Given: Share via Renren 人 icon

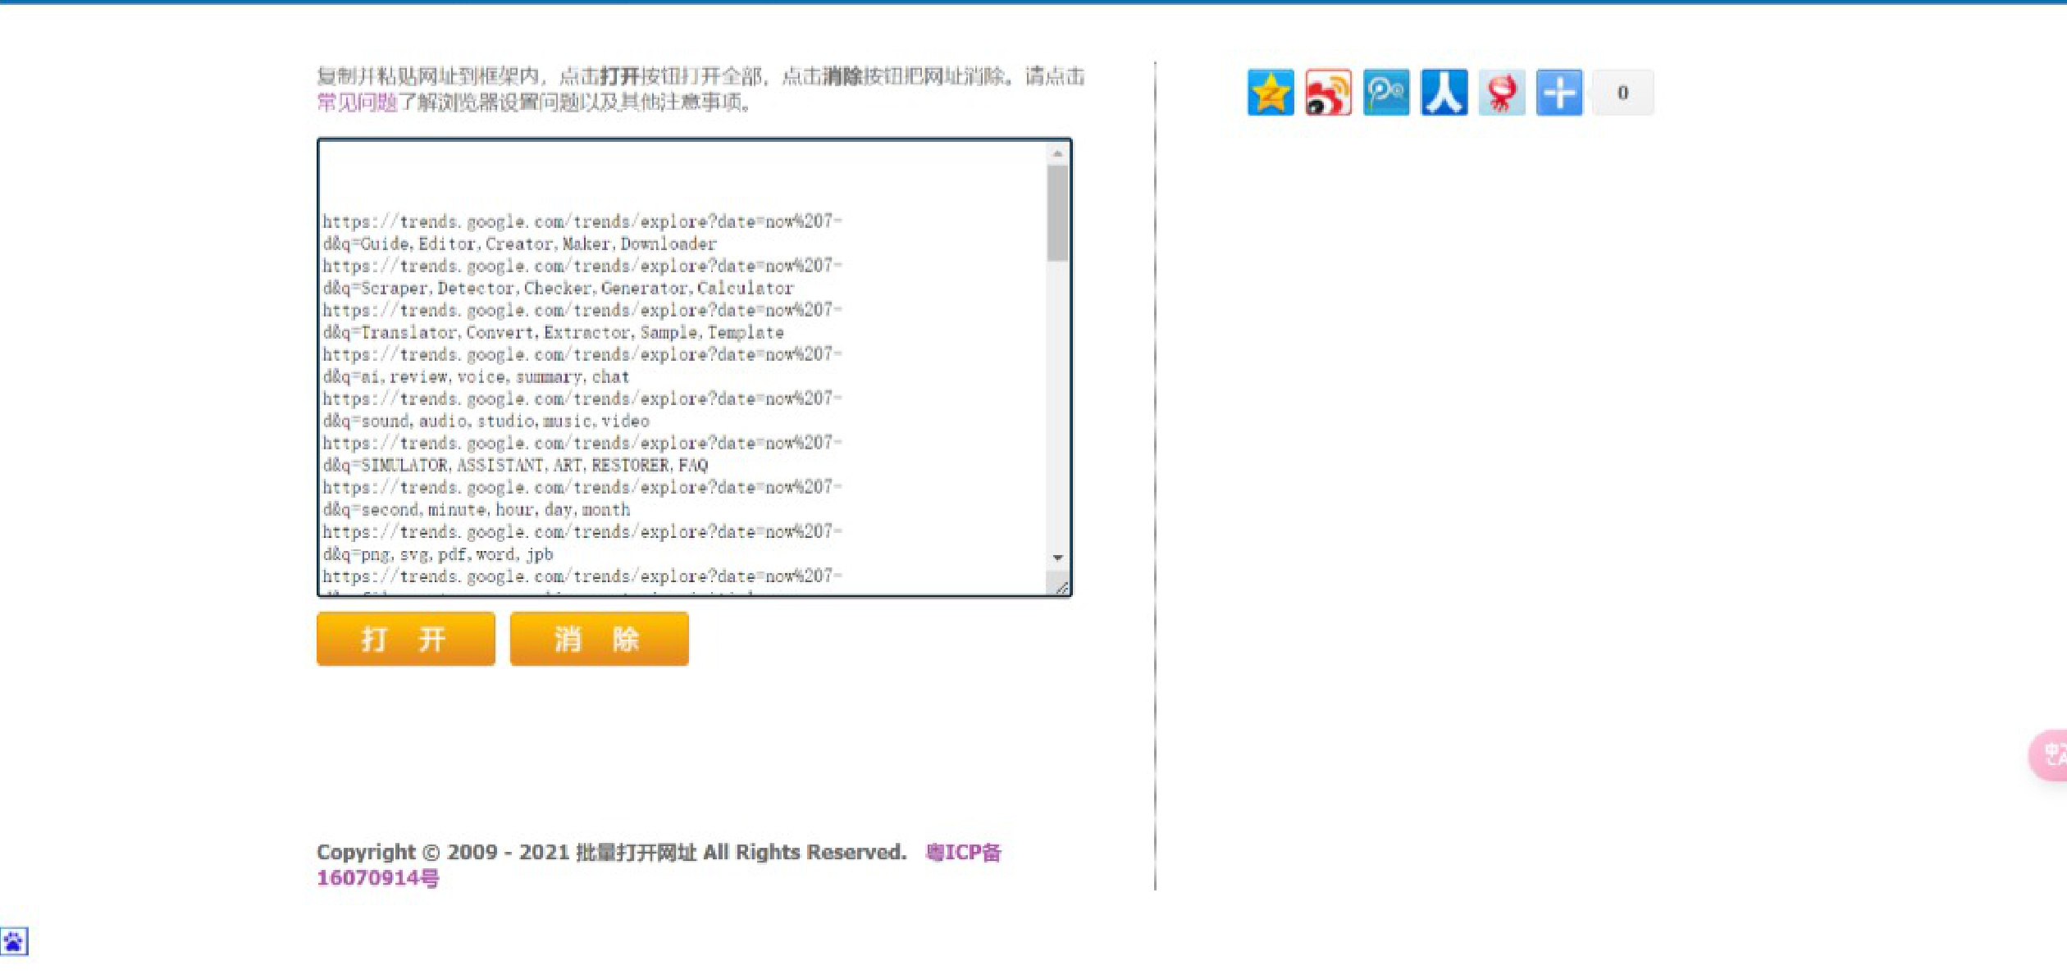Looking at the screenshot, I should 1444,93.
